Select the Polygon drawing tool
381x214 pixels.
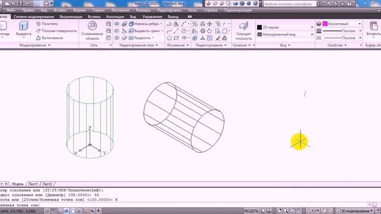[169, 38]
